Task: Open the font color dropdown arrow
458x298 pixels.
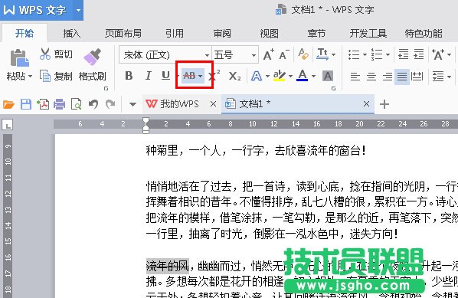Action: coord(313,77)
